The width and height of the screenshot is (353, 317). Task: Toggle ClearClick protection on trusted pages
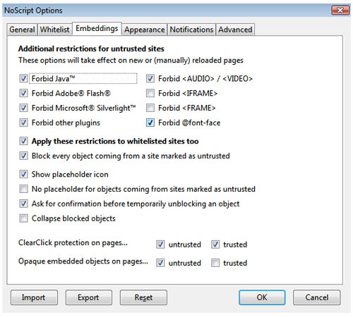[x=215, y=244]
